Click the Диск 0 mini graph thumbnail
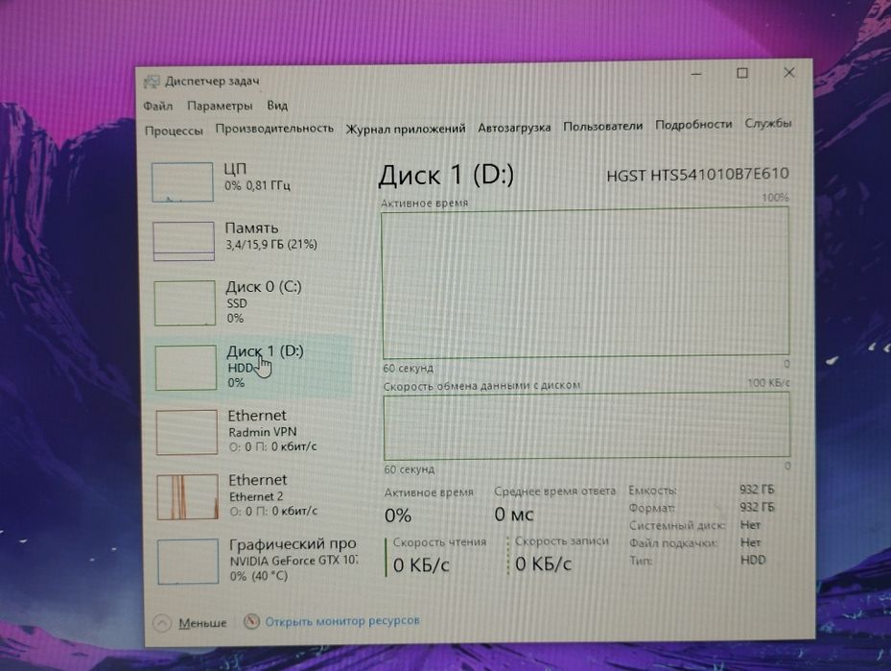 click(185, 303)
